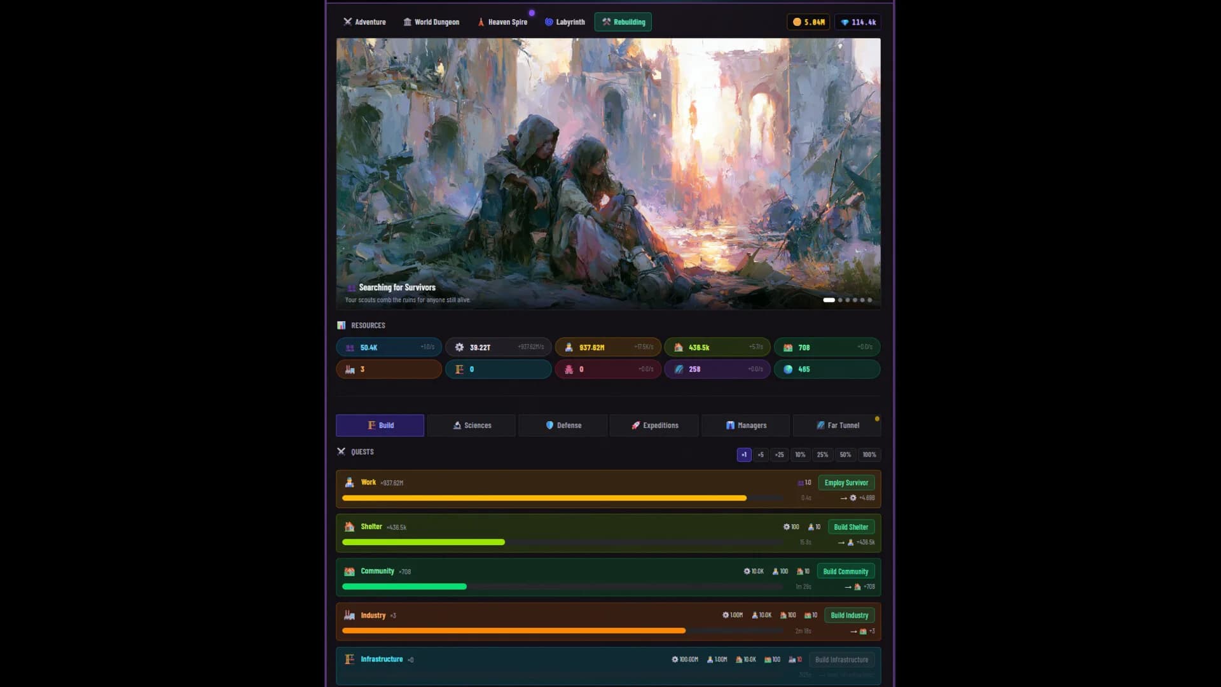Click the gear cost 1.00M in Industry row

click(733, 615)
